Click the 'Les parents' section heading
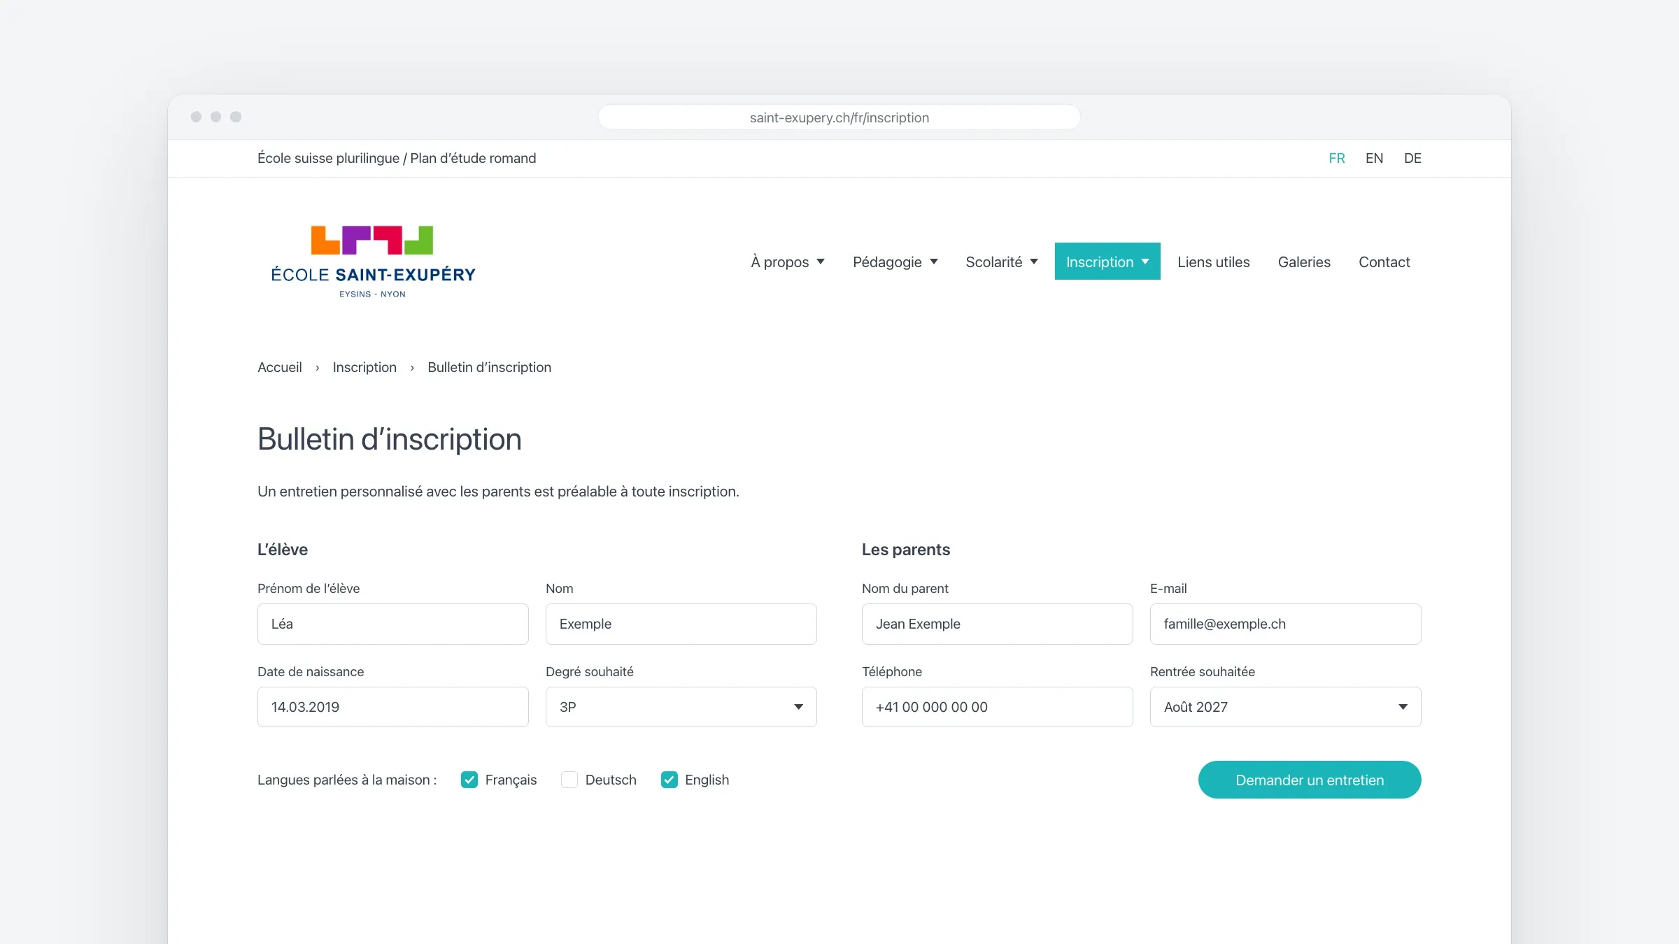The image size is (1679, 944). (x=906, y=550)
